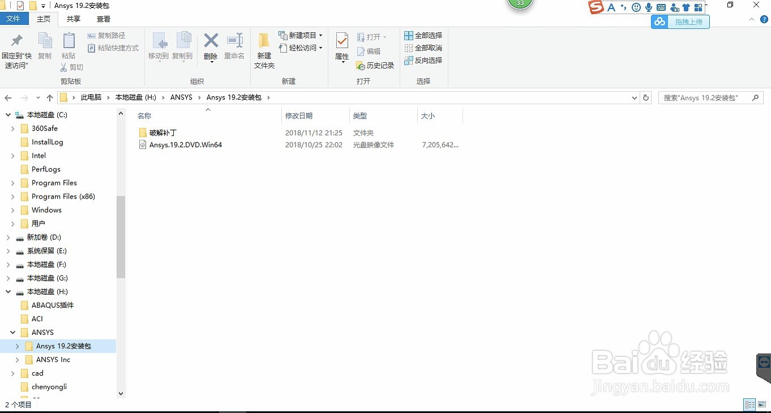Open the Copy to command
This screenshot has width=771, height=413.
(x=182, y=46)
